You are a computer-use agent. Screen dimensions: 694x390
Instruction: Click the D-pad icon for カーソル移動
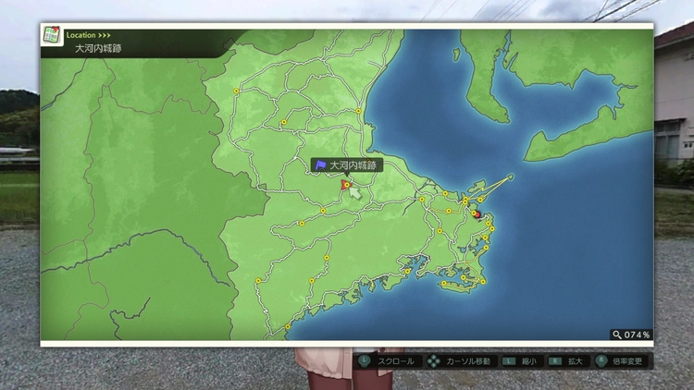tap(433, 361)
